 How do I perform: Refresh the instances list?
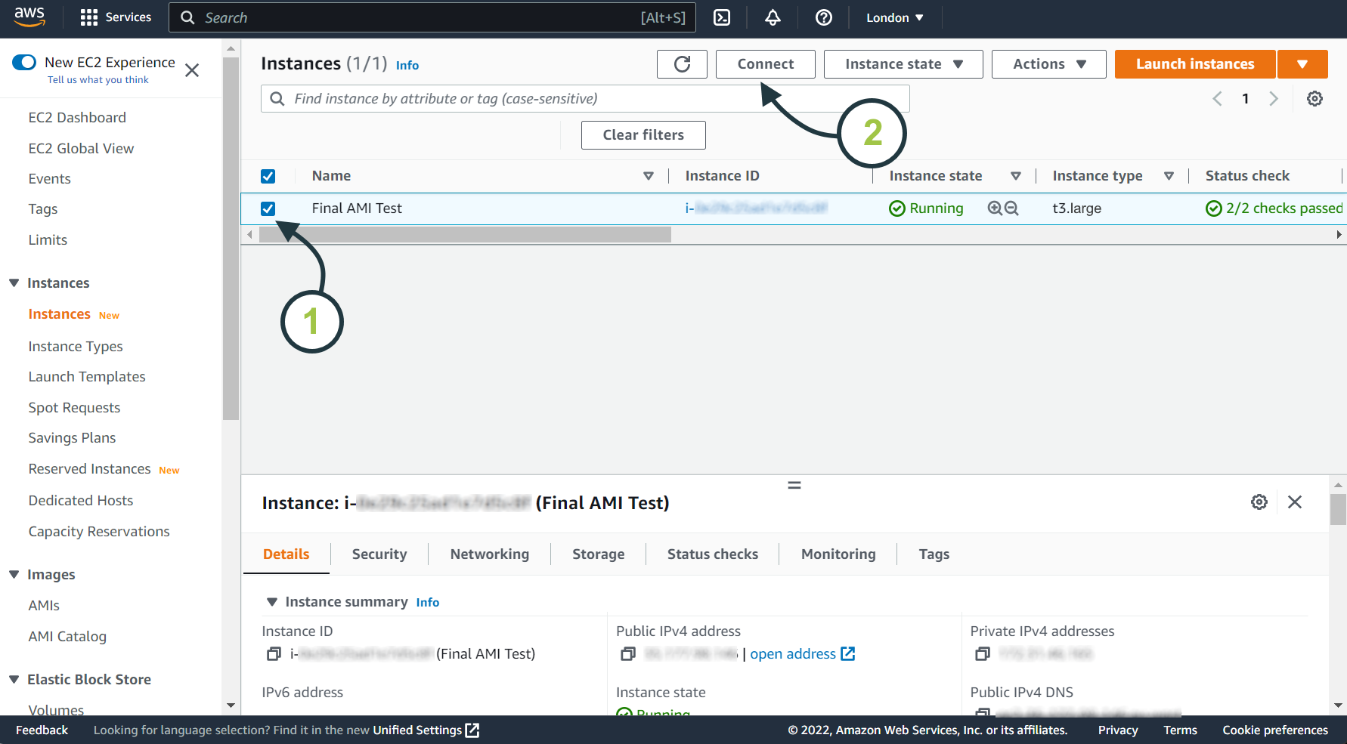click(x=682, y=64)
